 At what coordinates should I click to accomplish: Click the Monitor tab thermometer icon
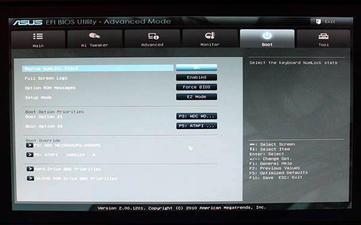coord(210,35)
